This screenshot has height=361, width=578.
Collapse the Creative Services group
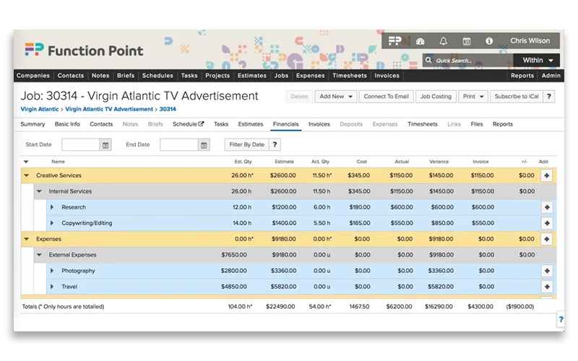click(x=27, y=175)
